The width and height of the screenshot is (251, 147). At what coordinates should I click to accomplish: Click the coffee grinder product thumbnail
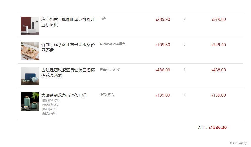(x=30, y=26)
